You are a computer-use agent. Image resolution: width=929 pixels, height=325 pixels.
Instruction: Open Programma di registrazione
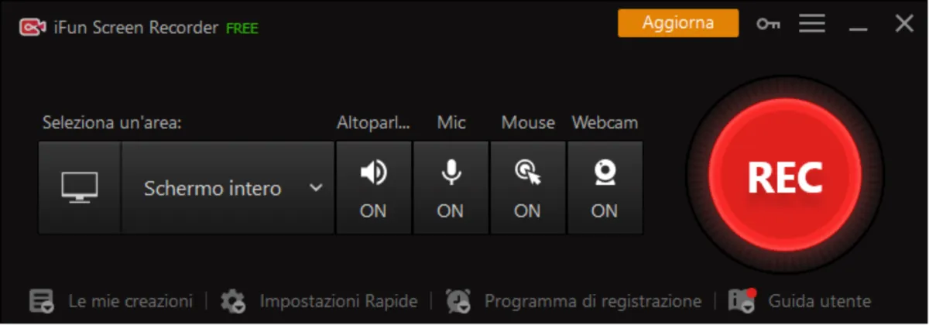pos(592,301)
